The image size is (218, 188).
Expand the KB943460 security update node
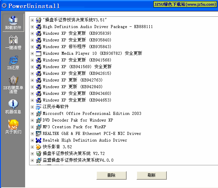coord(32,93)
